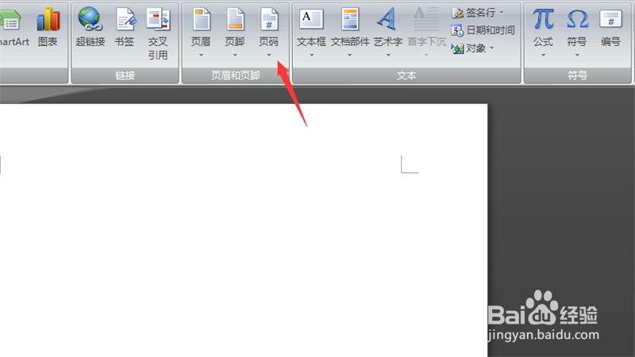
Task: Expand the 文档部件 dropdown arrow
Action: pos(349,55)
